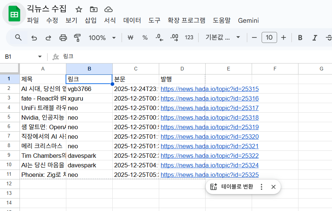Select row 12 header
Image resolution: width=332 pixels, height=211 pixels.
tap(10, 183)
